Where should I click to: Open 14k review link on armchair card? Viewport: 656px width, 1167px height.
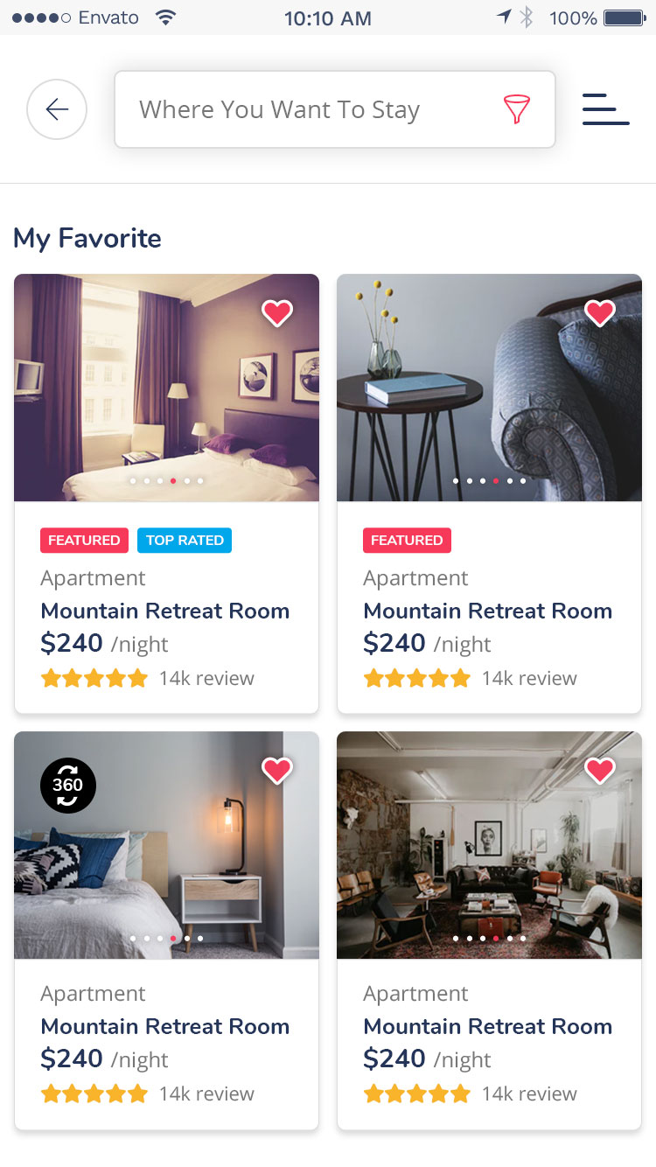coord(529,678)
